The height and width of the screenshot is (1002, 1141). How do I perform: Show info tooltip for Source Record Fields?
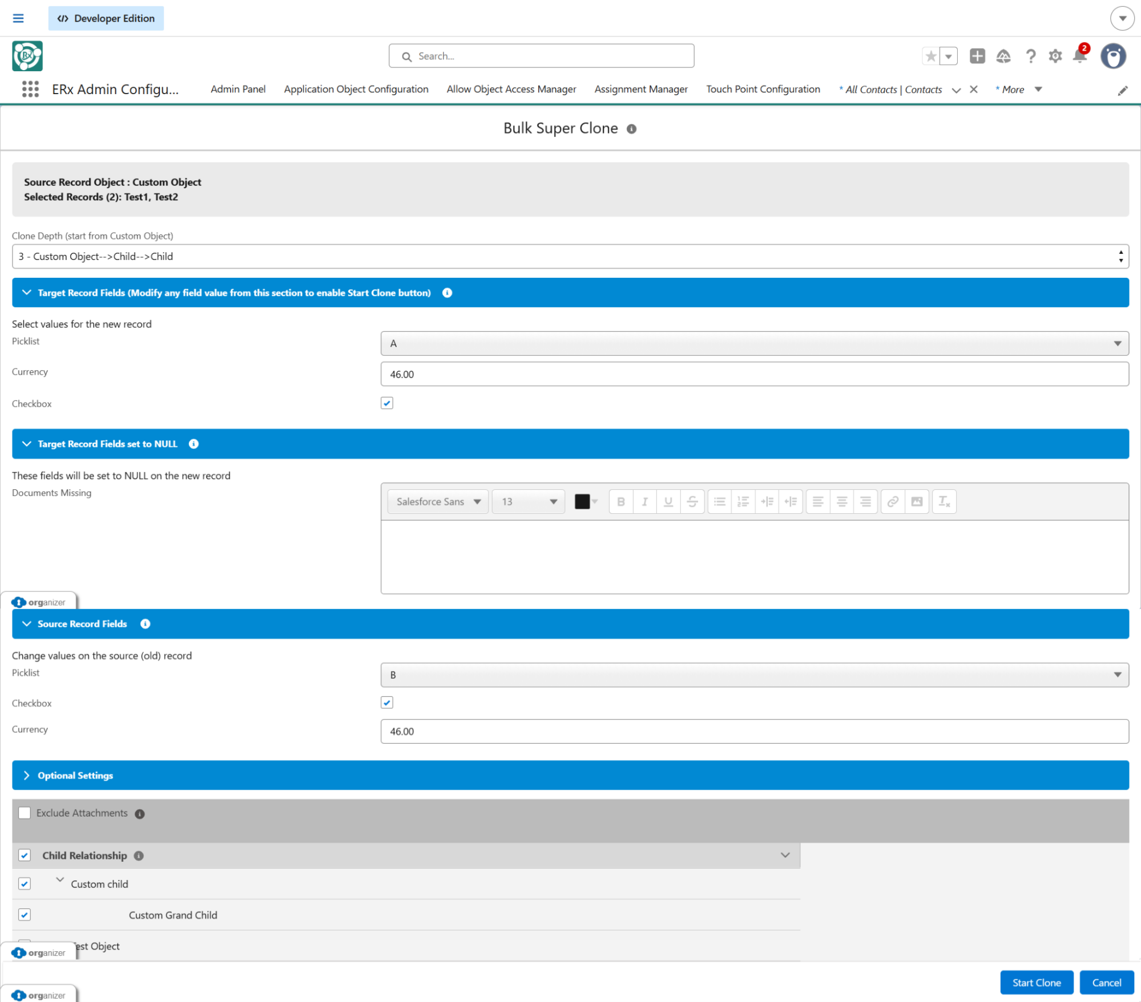[x=146, y=624]
